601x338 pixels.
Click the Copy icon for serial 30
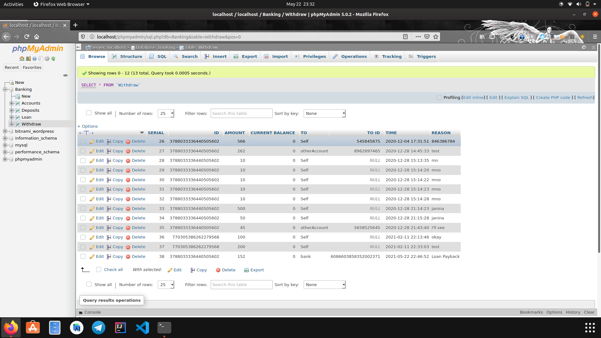(x=109, y=180)
